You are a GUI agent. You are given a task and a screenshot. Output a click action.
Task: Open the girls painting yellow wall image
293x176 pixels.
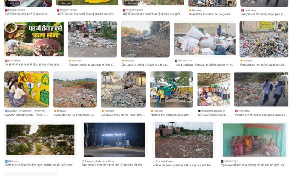(x=27, y=89)
